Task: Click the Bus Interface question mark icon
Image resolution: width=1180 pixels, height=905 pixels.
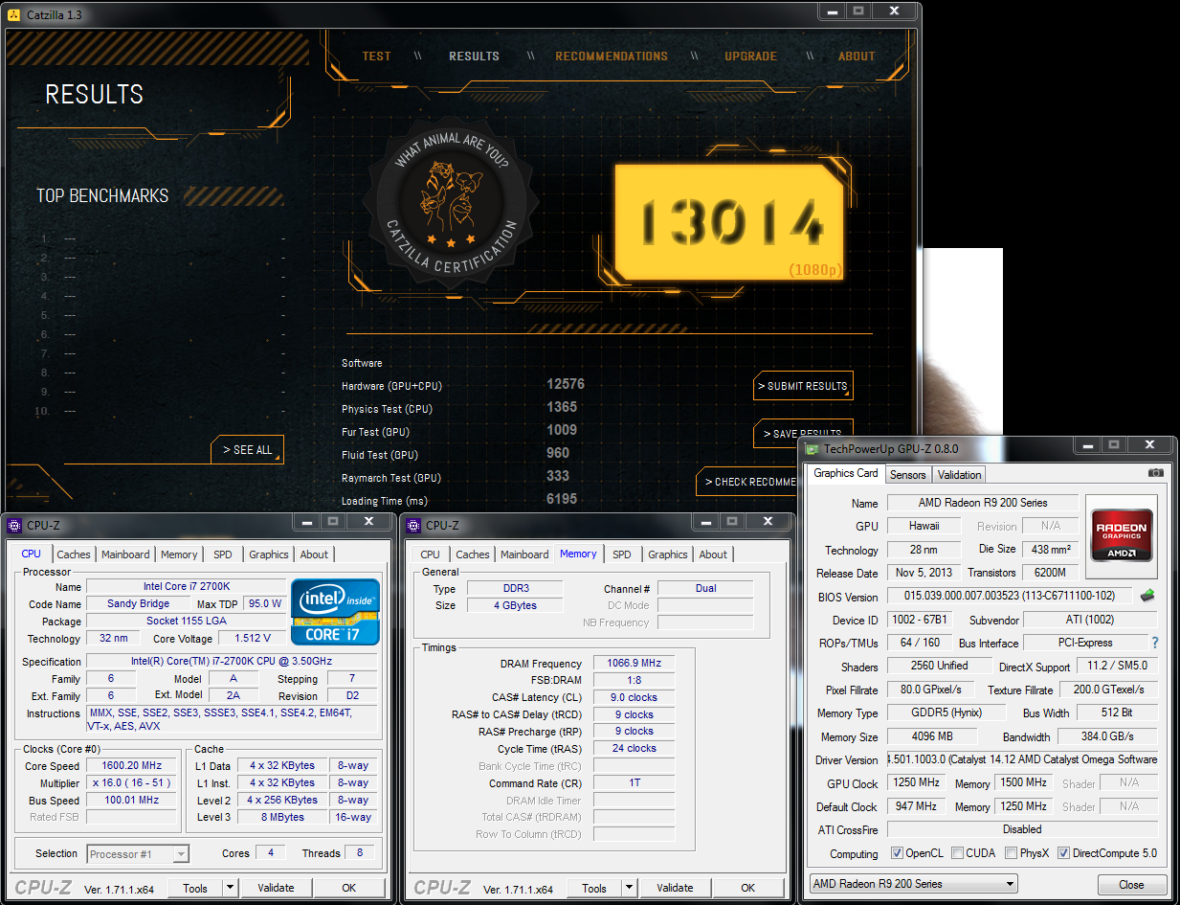Action: 1155,643
